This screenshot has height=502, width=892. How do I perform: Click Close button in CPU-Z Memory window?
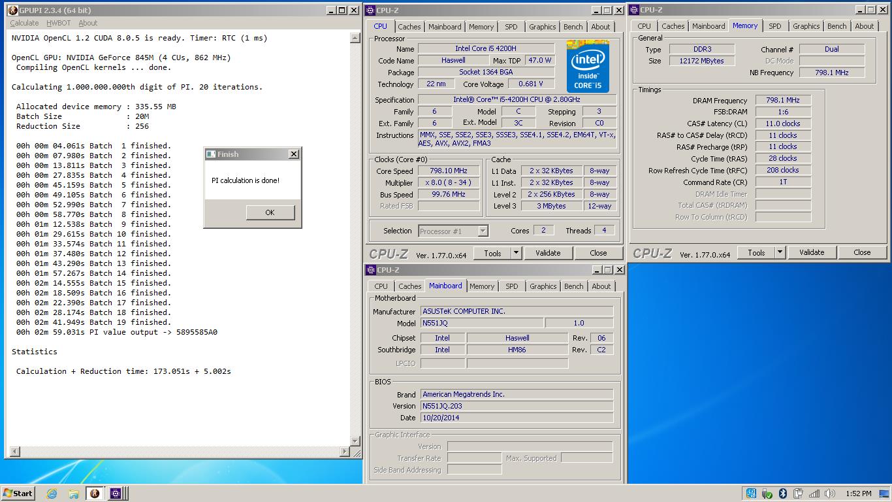[862, 252]
